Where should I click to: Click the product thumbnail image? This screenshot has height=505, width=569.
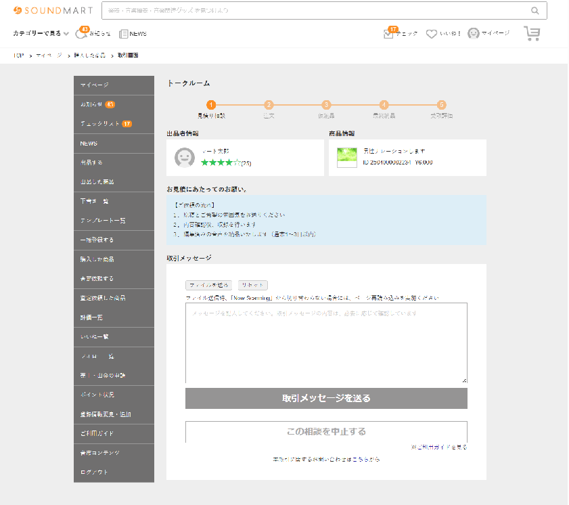(x=346, y=157)
